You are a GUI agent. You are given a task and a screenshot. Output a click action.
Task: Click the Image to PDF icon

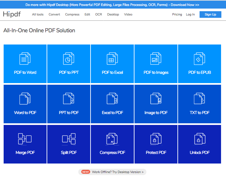click(156, 99)
